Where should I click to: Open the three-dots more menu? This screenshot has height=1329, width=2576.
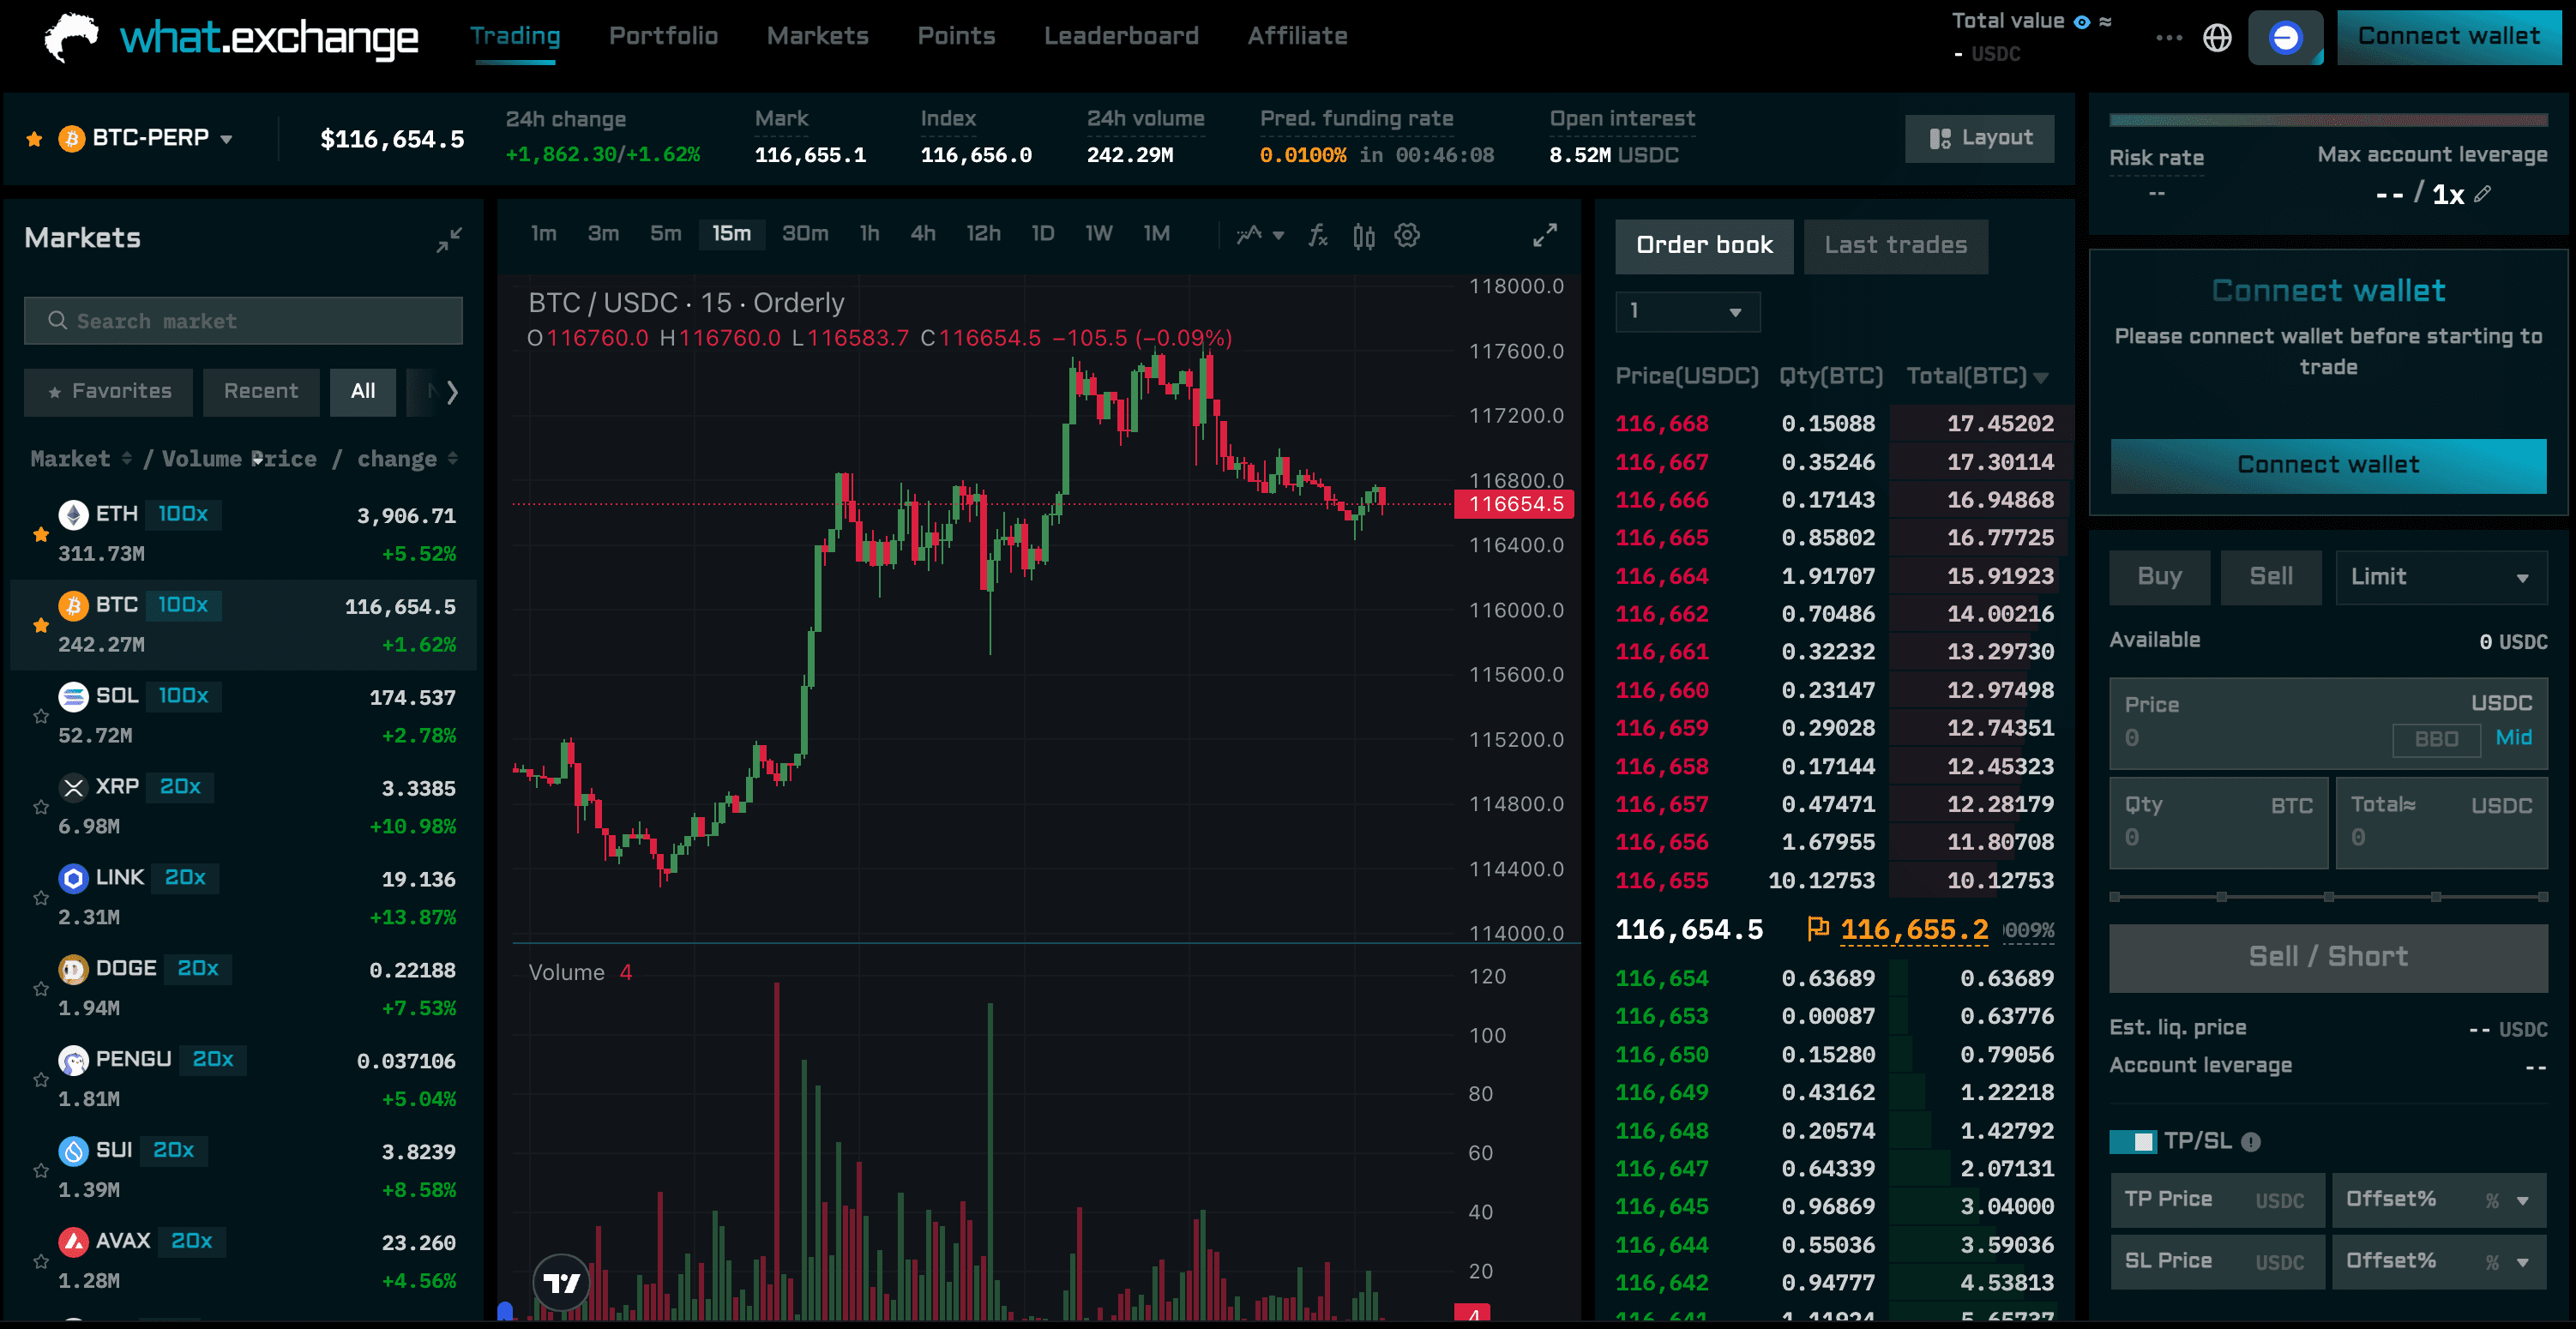pyautogui.click(x=2168, y=38)
